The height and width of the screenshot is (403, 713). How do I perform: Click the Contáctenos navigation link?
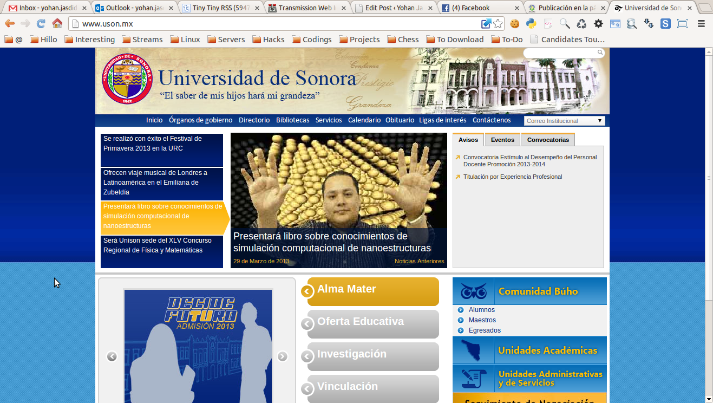click(492, 120)
